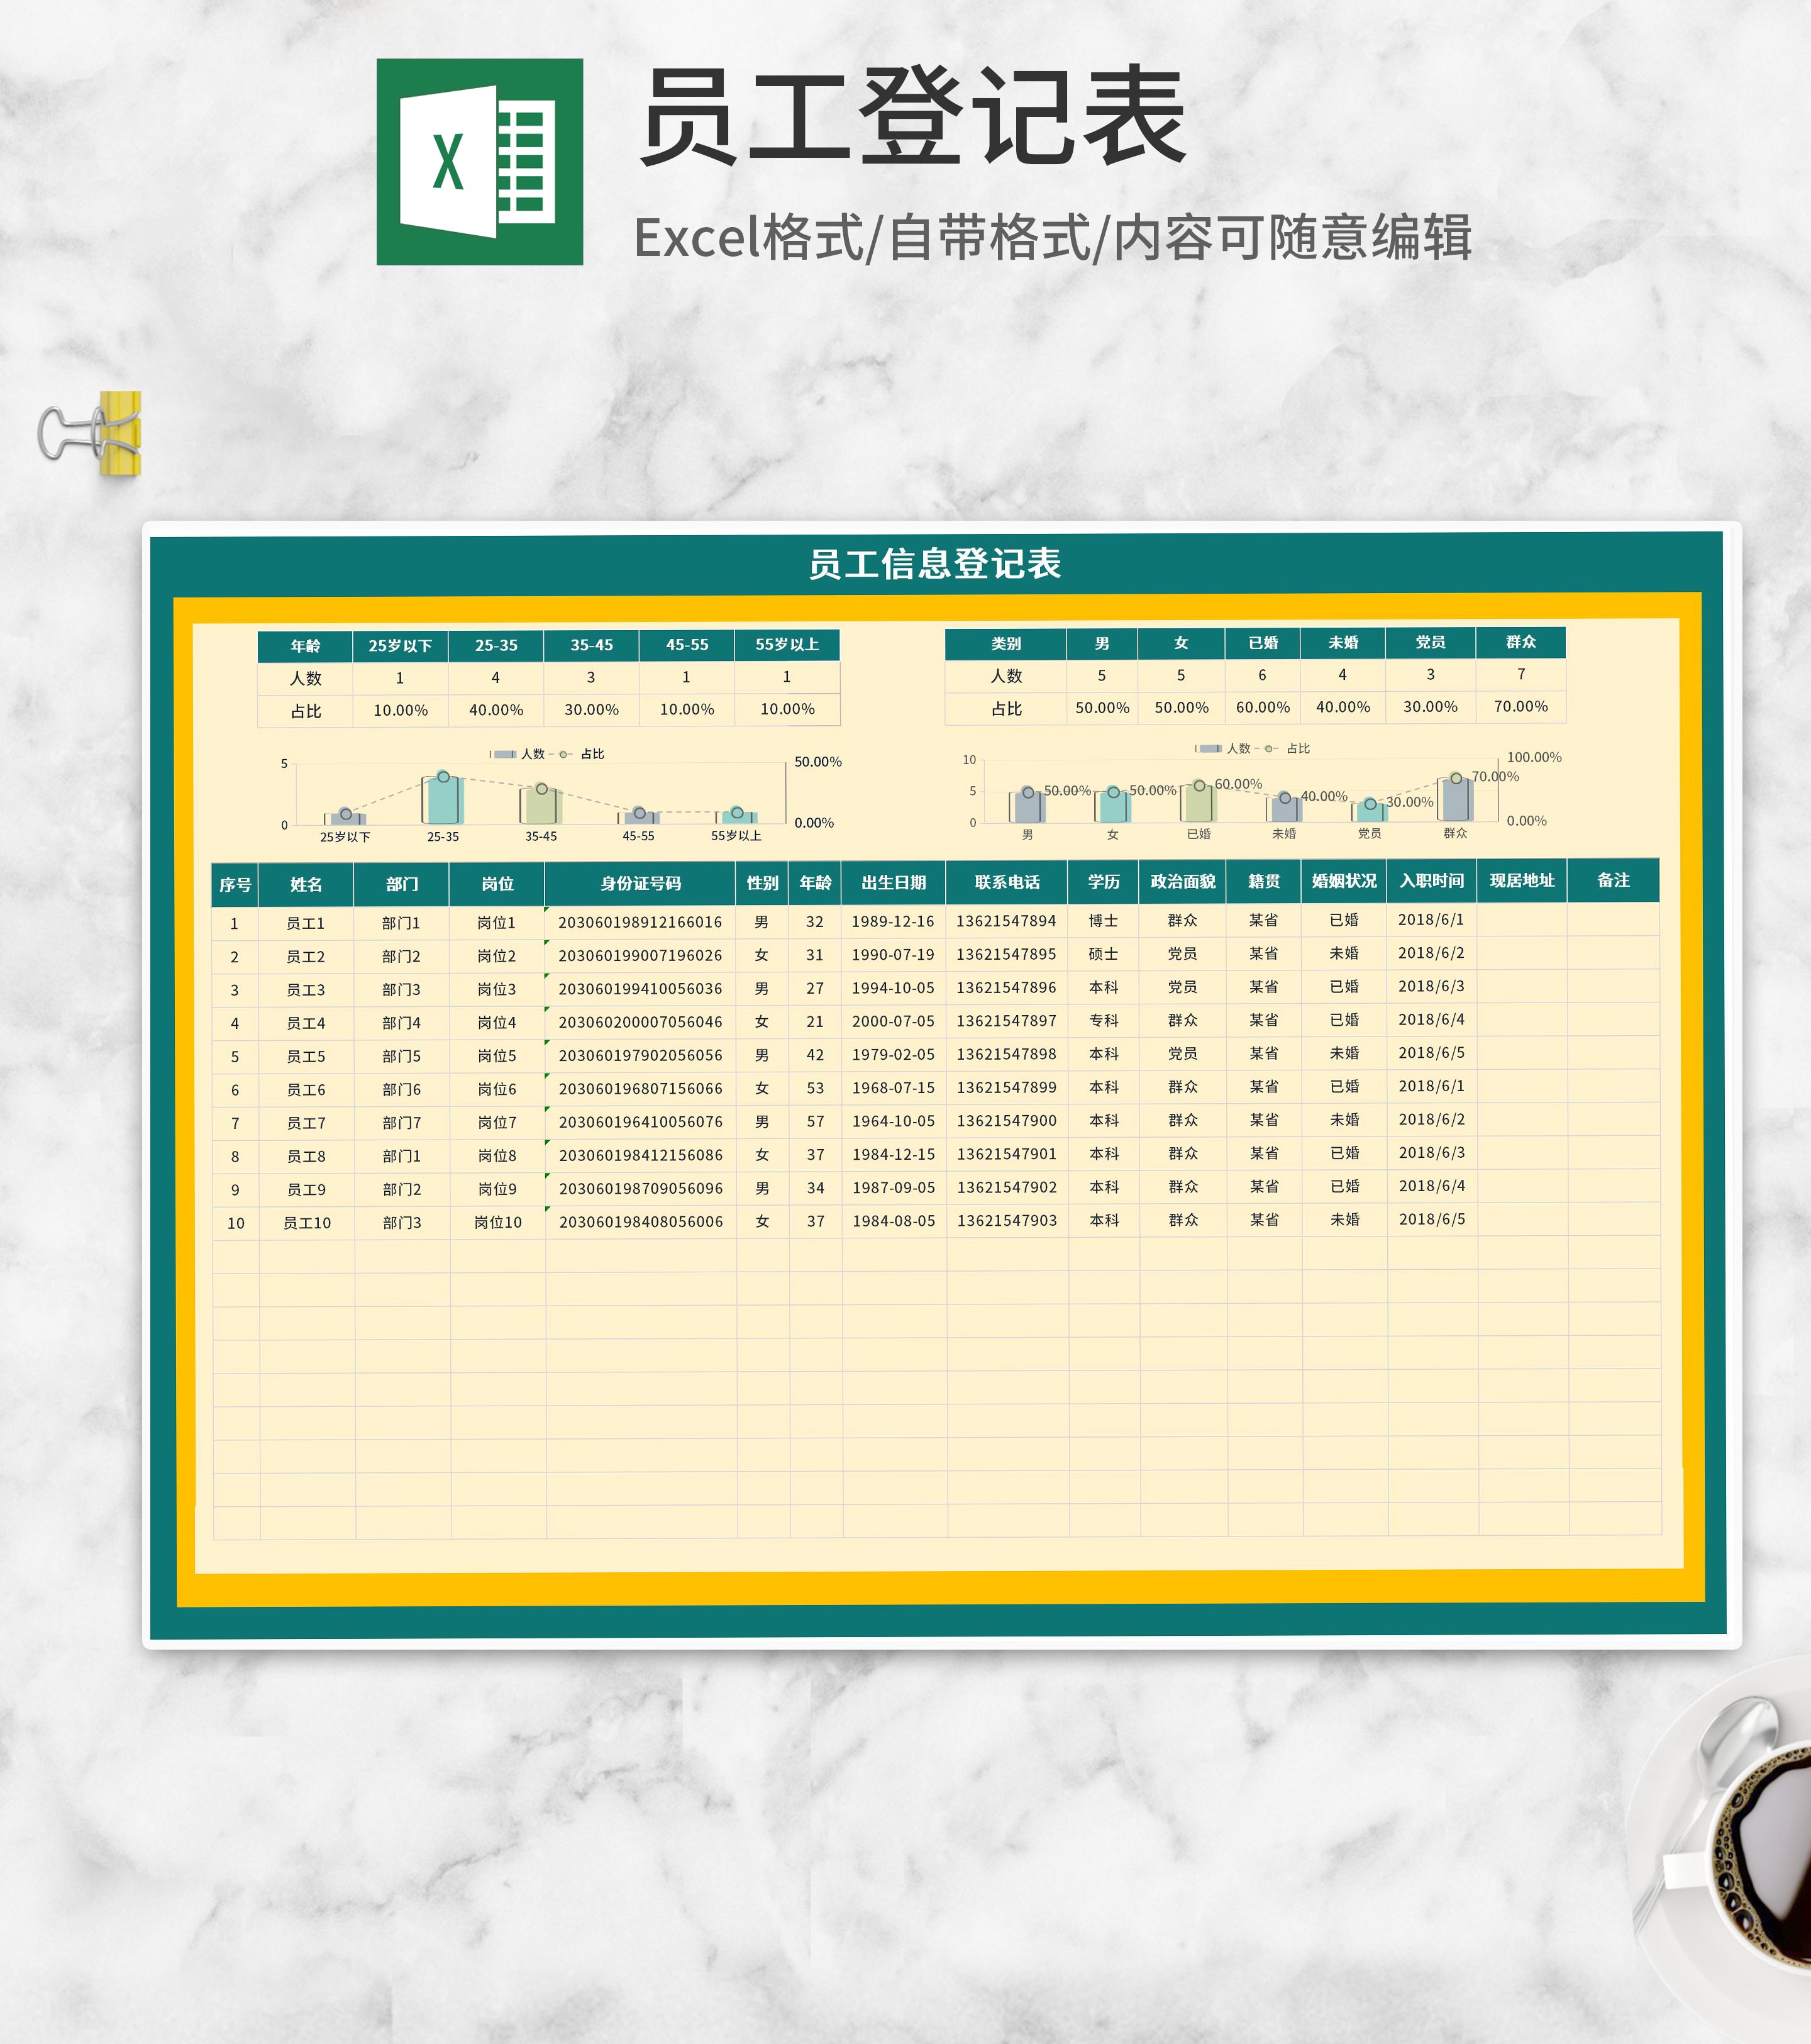The height and width of the screenshot is (2044, 1811).
Task: Select the 入职时间 column header
Action: point(1431,881)
